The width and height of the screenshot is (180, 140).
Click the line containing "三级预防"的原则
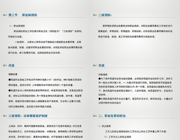[48, 31]
